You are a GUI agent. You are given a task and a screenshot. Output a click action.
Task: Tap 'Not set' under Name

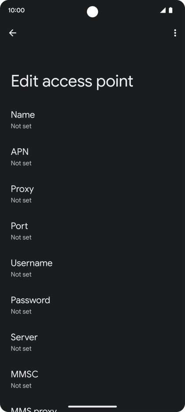tap(21, 126)
